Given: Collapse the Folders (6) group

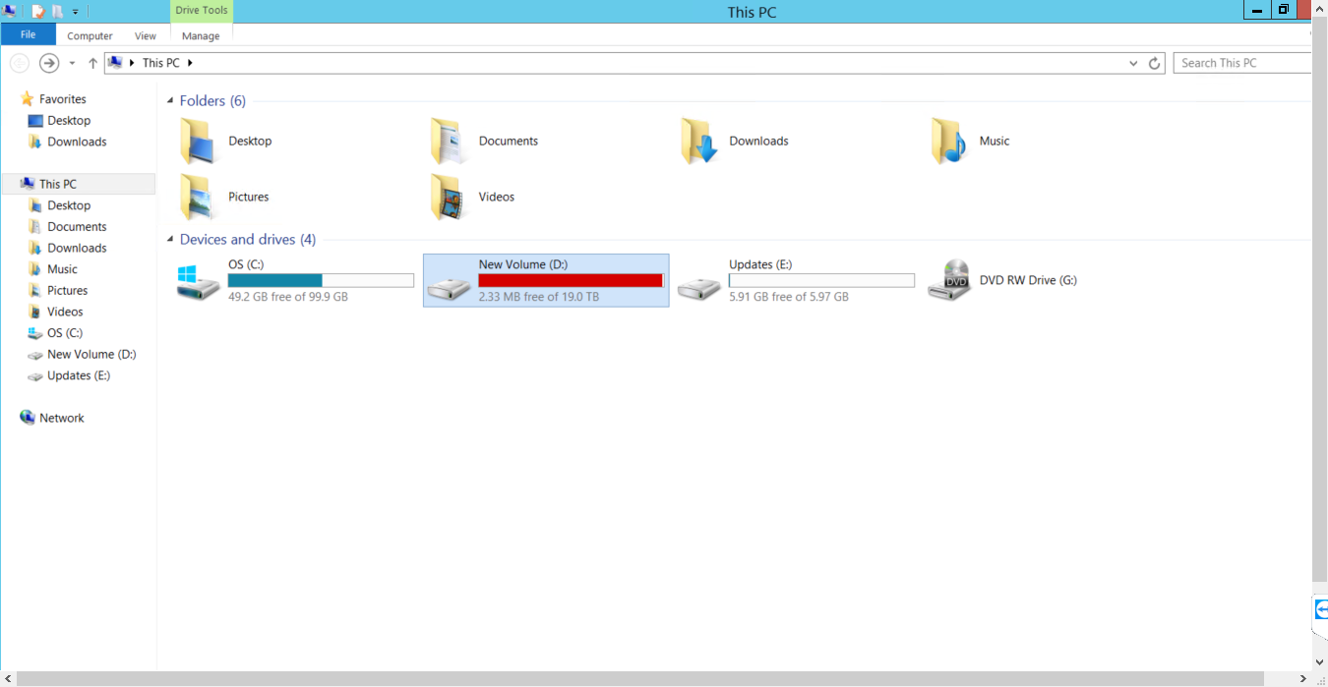Looking at the screenshot, I should [171, 101].
